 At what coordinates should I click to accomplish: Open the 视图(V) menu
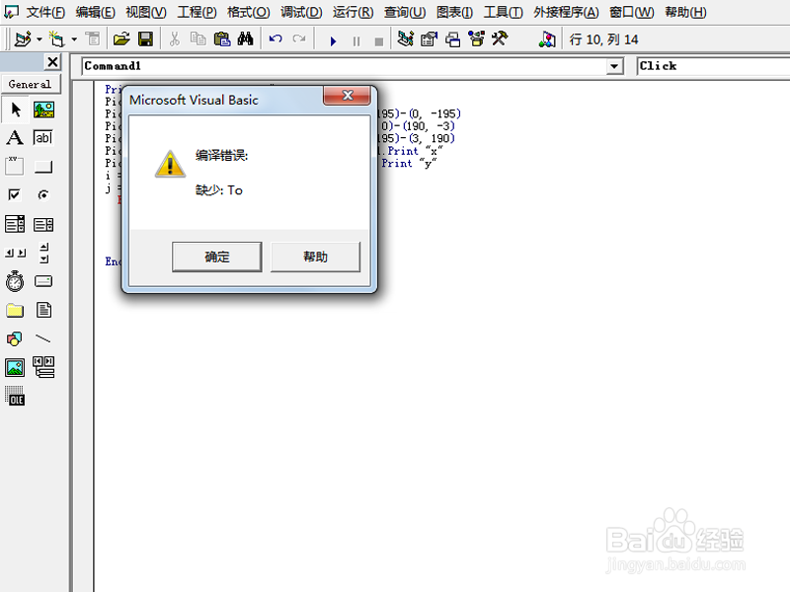tap(146, 12)
